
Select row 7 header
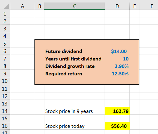[x=5, y=59]
